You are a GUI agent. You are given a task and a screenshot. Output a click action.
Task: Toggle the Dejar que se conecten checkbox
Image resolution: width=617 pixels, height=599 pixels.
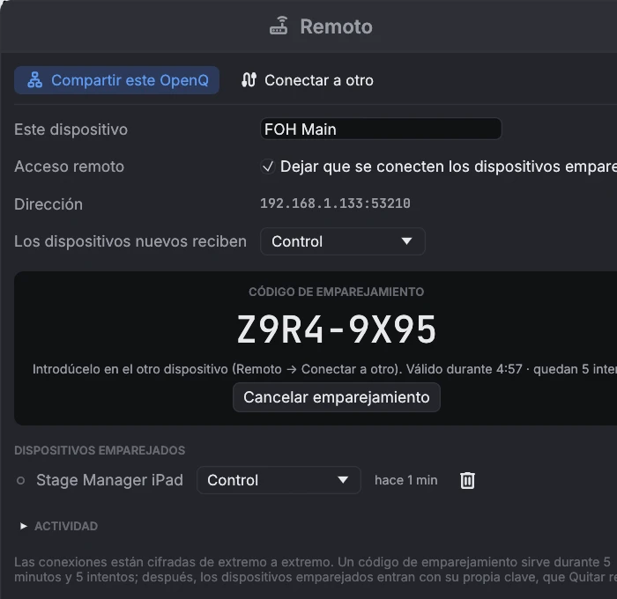tap(268, 166)
